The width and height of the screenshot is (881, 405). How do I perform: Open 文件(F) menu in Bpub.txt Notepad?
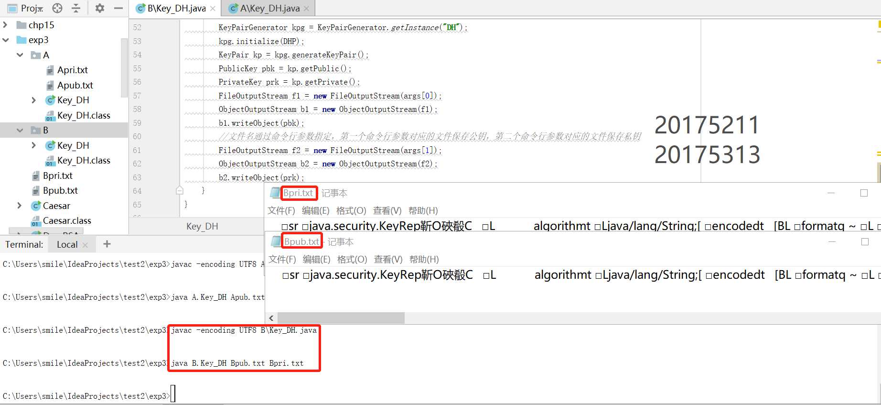point(282,259)
